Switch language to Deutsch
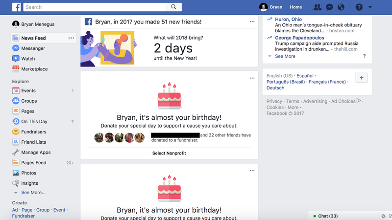 point(275,88)
